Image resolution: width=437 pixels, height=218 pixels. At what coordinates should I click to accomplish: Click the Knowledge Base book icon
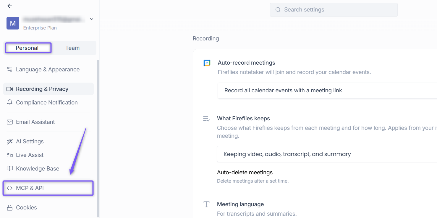pos(10,169)
